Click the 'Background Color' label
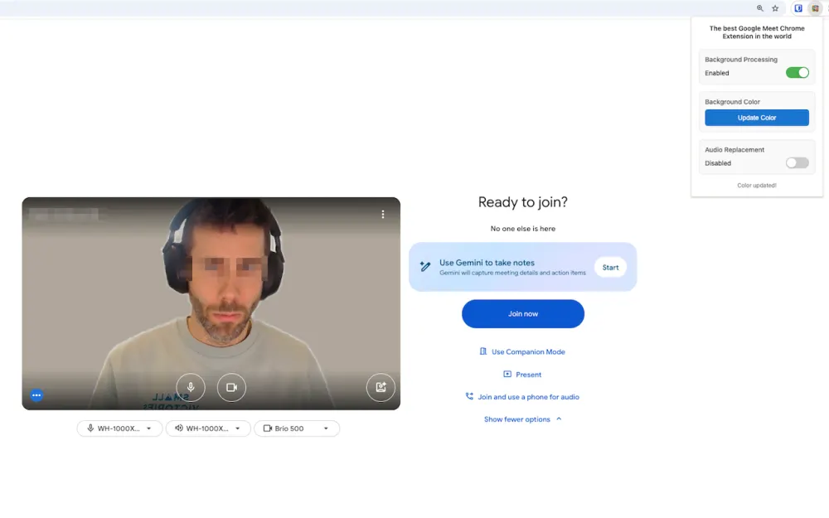The height and width of the screenshot is (518, 829). (x=732, y=101)
